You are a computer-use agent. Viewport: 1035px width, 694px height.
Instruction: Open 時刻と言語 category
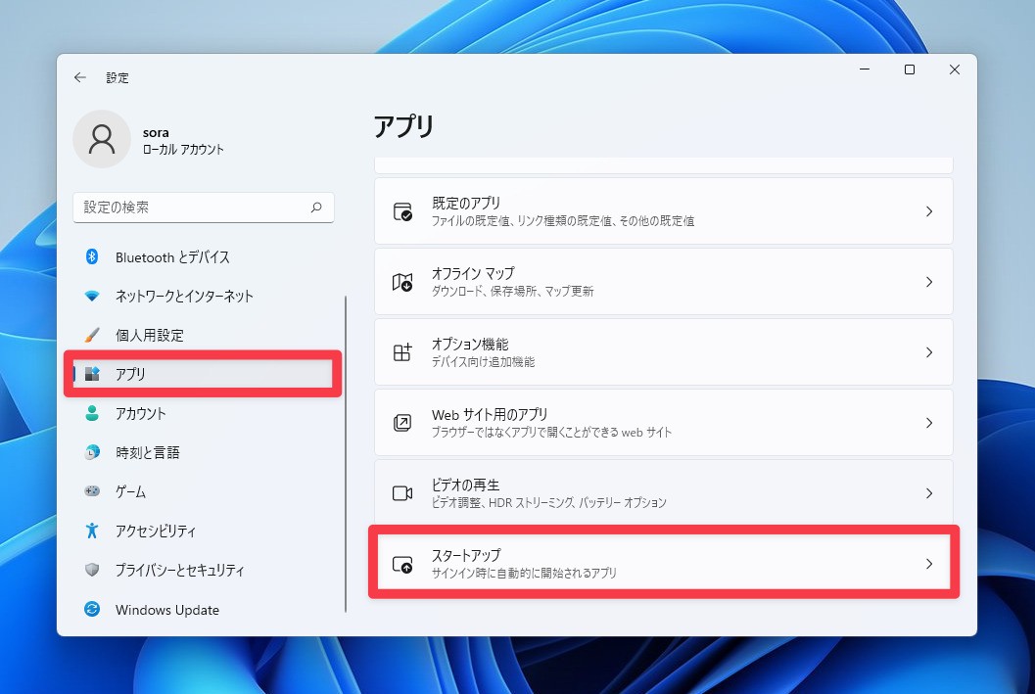coord(204,452)
